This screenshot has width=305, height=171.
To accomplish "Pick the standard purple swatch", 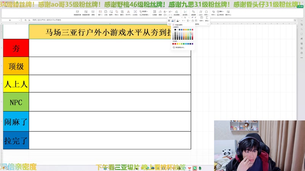I will pos(193,44).
